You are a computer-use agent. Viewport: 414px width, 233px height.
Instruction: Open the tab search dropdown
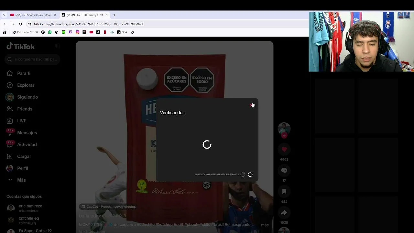coord(4,15)
